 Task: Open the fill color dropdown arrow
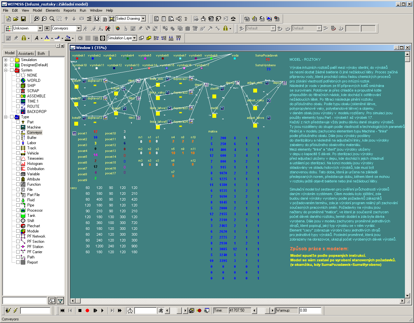[x=73, y=38]
